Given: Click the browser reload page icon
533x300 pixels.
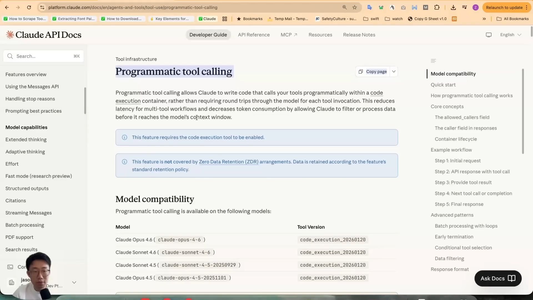Looking at the screenshot, I should point(29,7).
